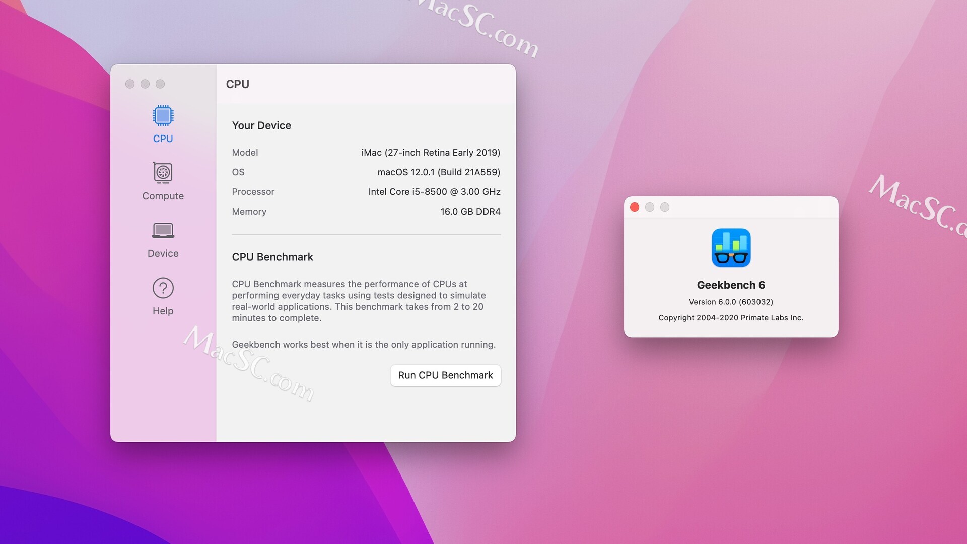The height and width of the screenshot is (544, 967).
Task: Click 'Intel Core i5-8500 @ 3.00 GHz' value
Action: pyautogui.click(x=434, y=192)
